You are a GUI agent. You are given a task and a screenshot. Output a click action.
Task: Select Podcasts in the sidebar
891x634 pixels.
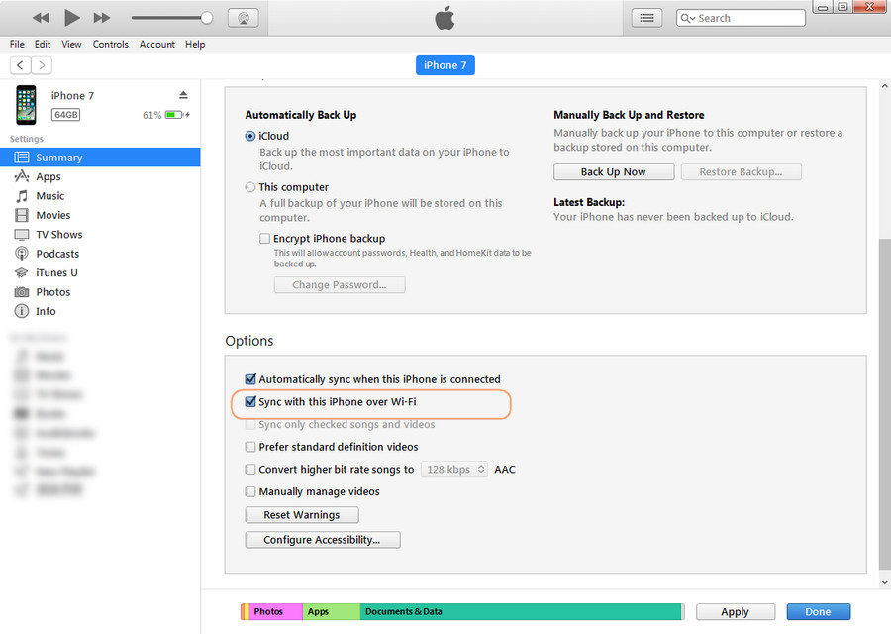[x=57, y=254]
